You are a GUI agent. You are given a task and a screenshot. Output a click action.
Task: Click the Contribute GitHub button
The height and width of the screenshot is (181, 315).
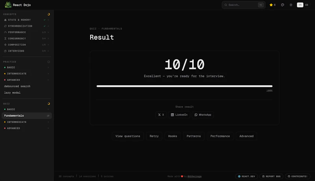298,176
